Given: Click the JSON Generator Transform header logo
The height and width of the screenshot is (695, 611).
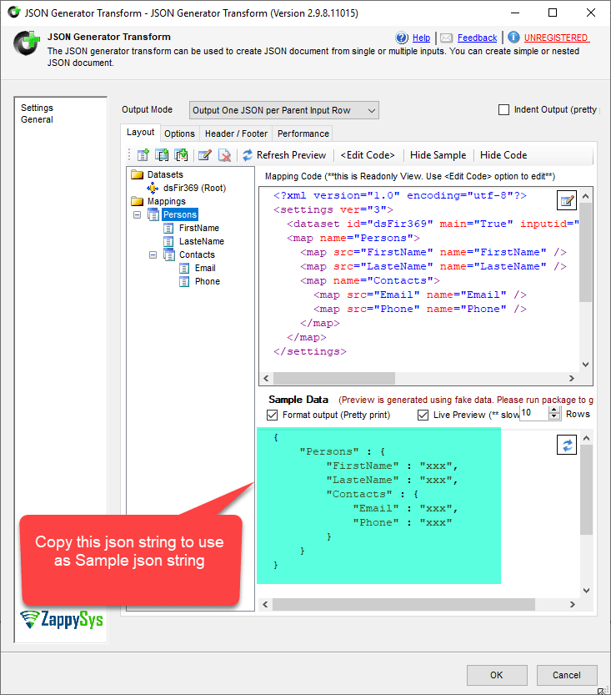Looking at the screenshot, I should (x=26, y=43).
